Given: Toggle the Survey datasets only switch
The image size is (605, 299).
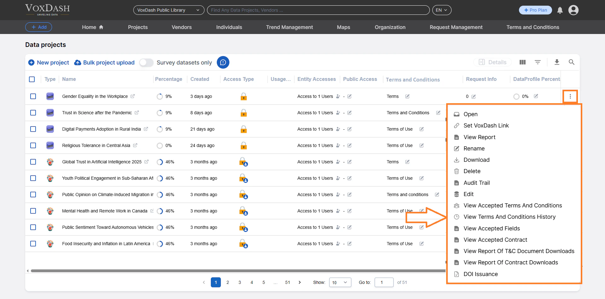Looking at the screenshot, I should [x=146, y=63].
